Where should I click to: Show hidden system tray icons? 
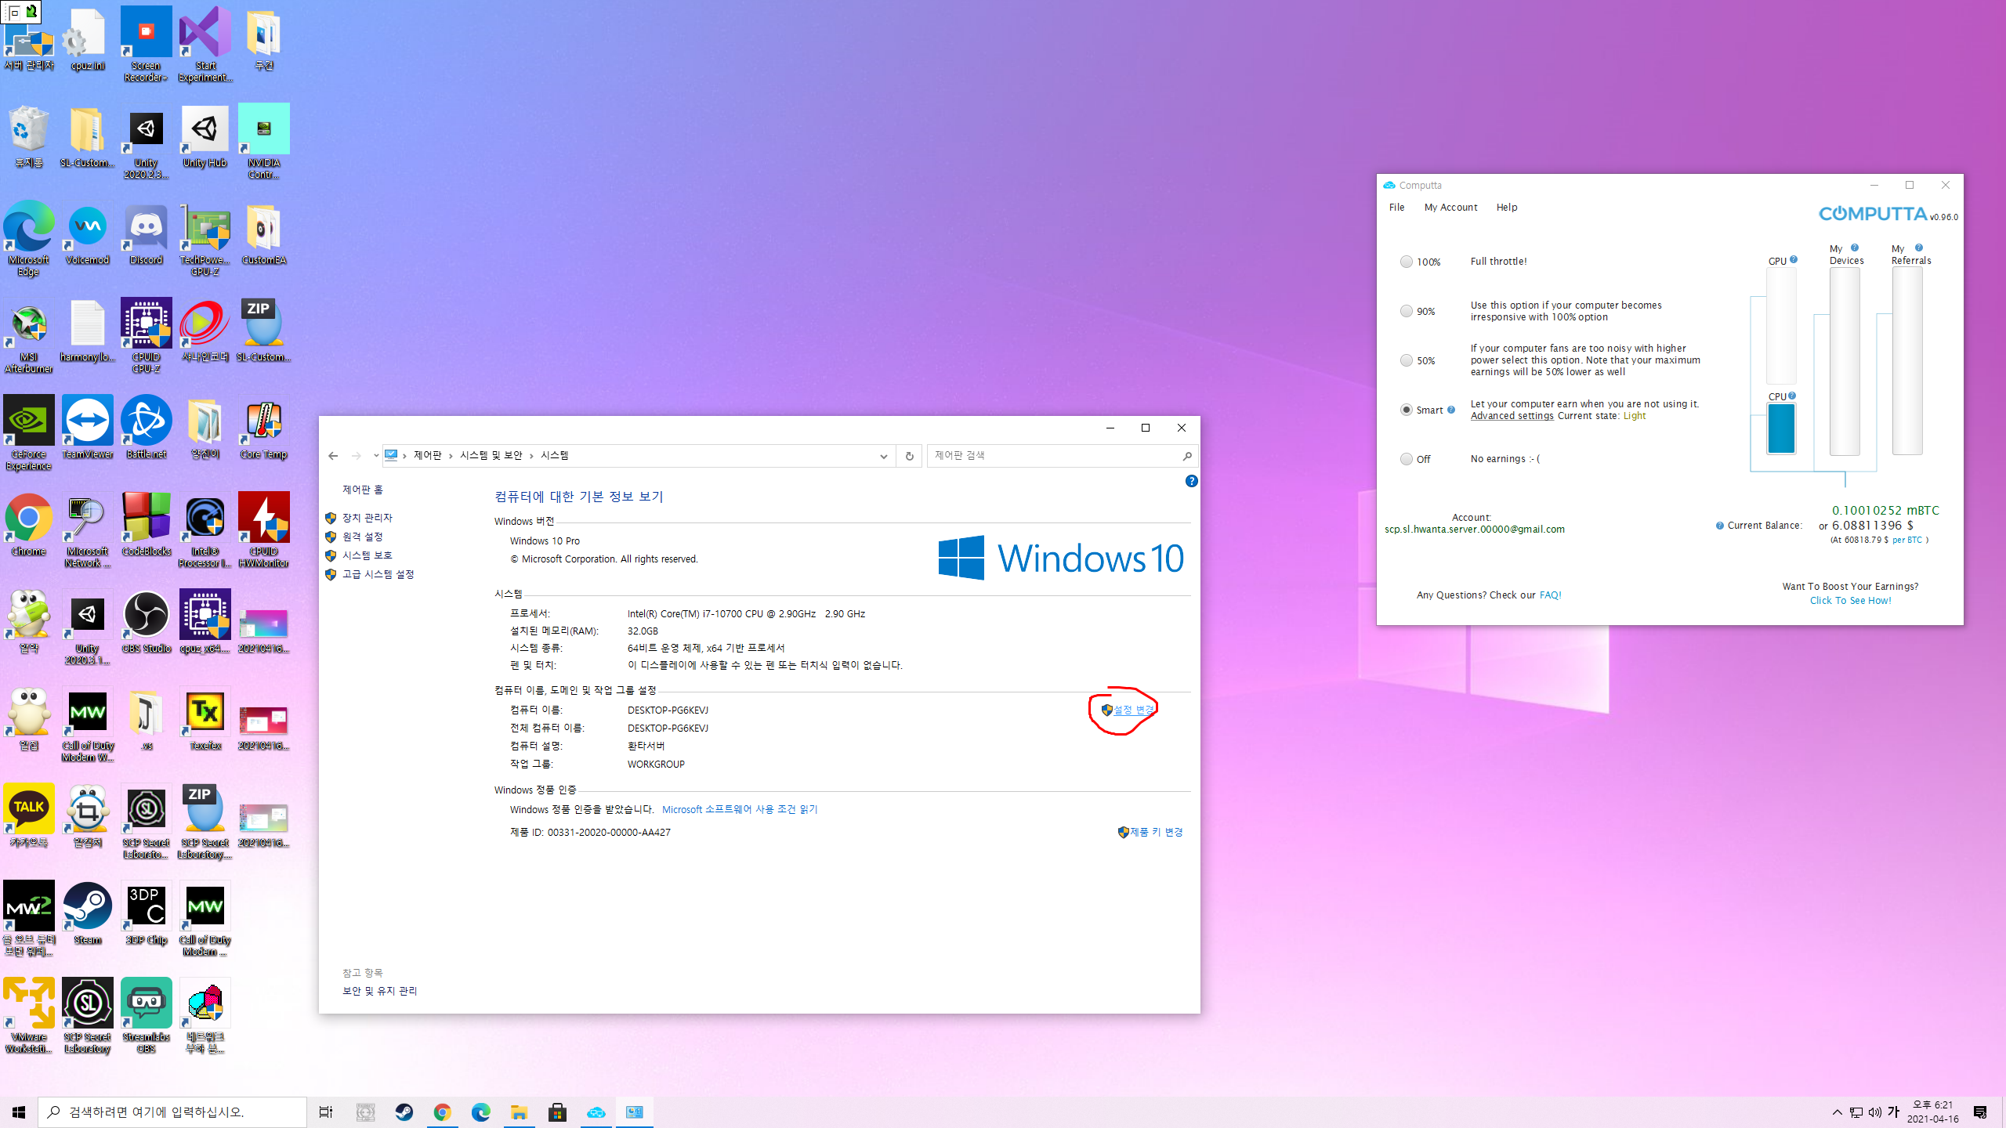pyautogui.click(x=1837, y=1112)
